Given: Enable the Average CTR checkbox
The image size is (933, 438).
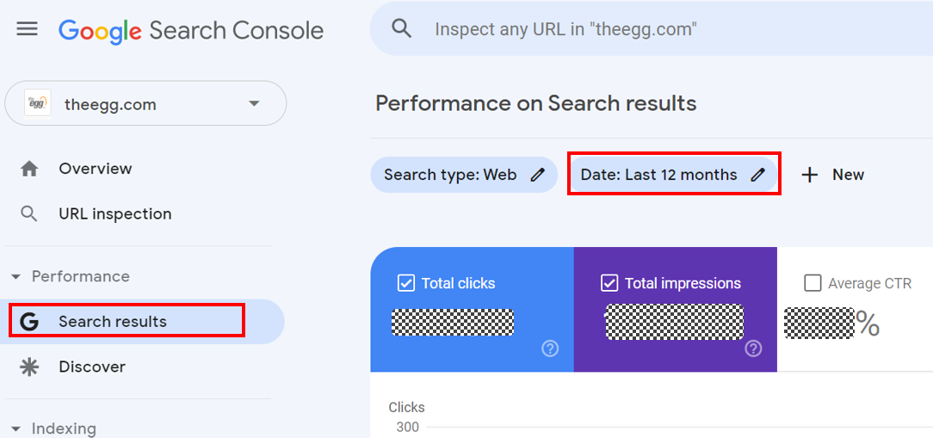Looking at the screenshot, I should [x=813, y=283].
